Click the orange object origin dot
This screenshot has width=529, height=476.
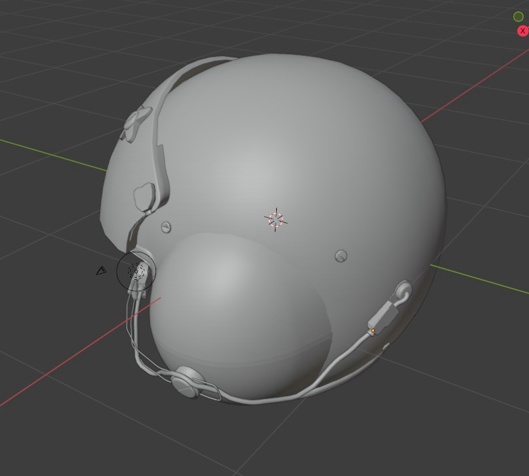click(x=372, y=330)
